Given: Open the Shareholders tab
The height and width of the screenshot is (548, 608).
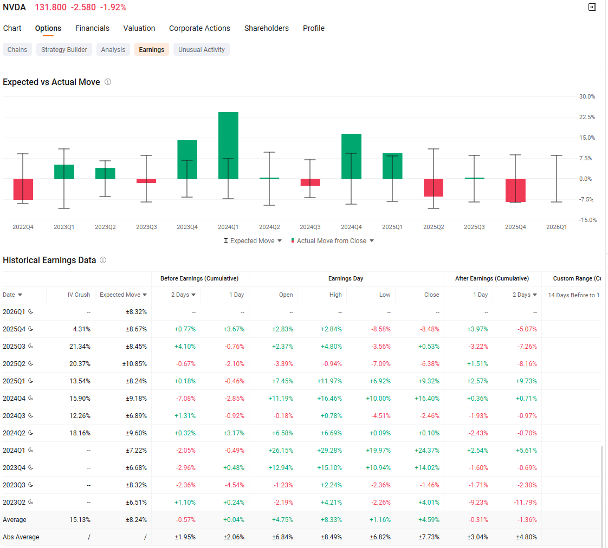Looking at the screenshot, I should coord(267,28).
